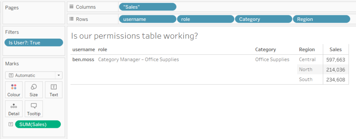Click the Rows shelf icon
This screenshot has height=139, width=356.
(x=71, y=19)
